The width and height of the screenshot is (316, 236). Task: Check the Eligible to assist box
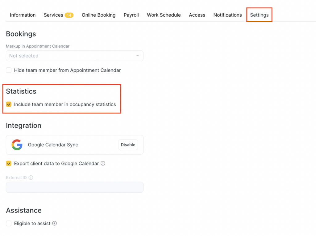9,223
